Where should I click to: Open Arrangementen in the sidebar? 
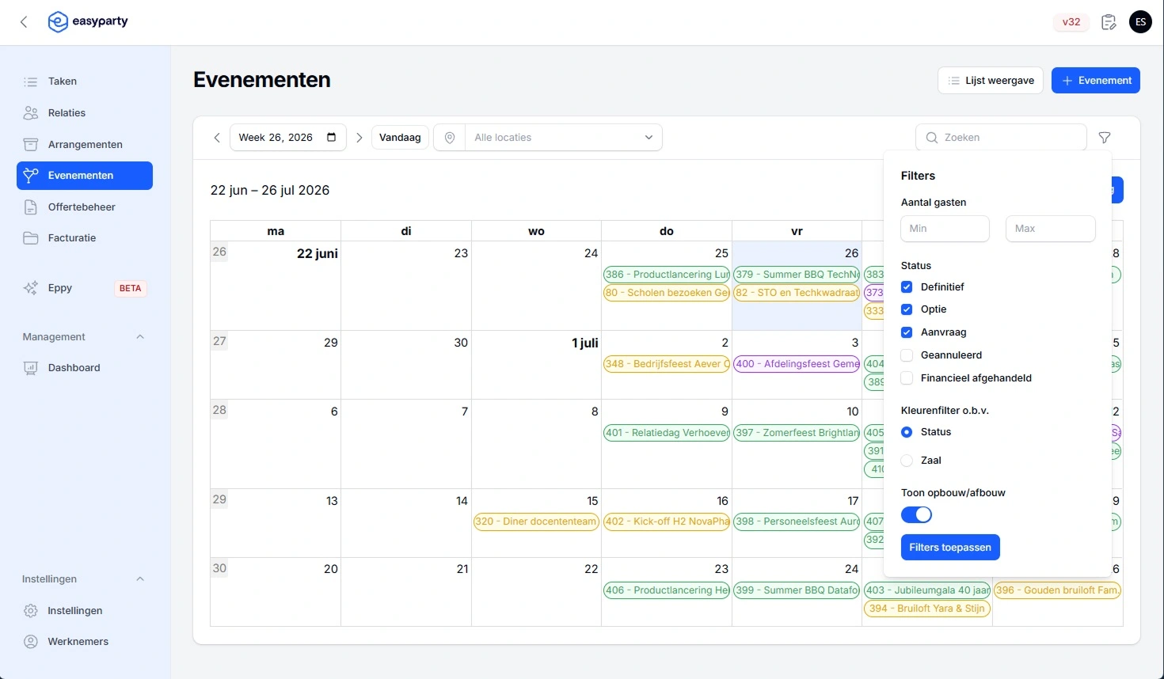tap(85, 145)
